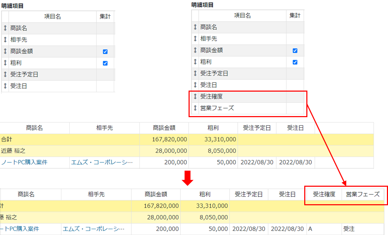This screenshot has height=235, width=388.
Task: Select 商談名 row text in left list
Action: coord(19,28)
